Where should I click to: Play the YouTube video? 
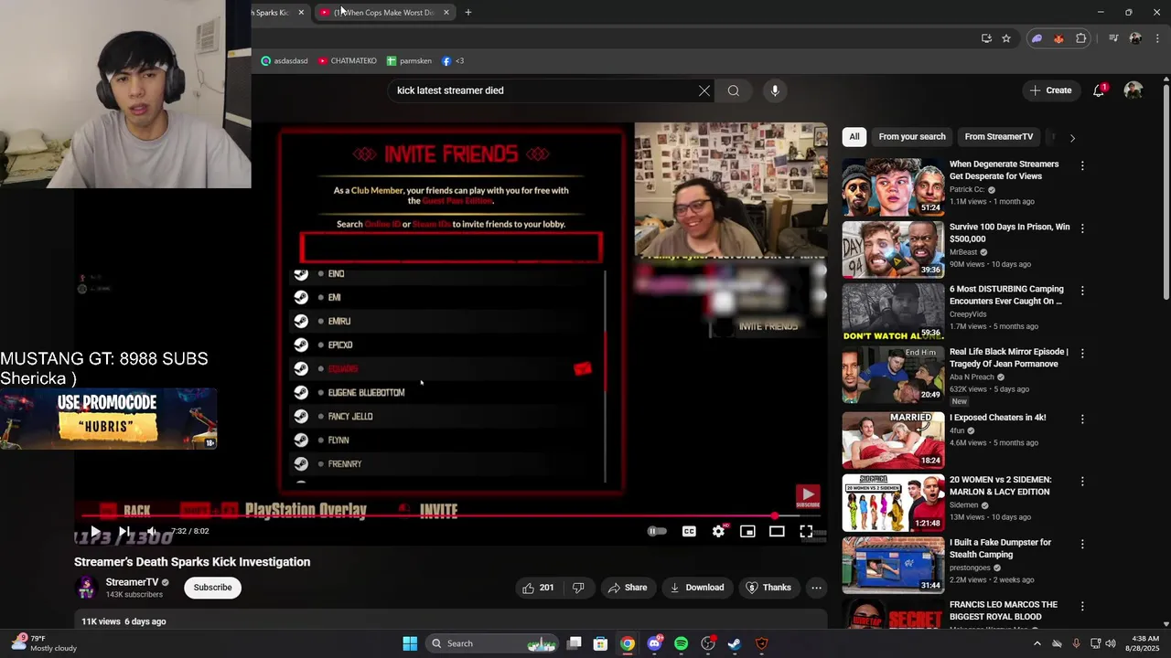tap(95, 531)
